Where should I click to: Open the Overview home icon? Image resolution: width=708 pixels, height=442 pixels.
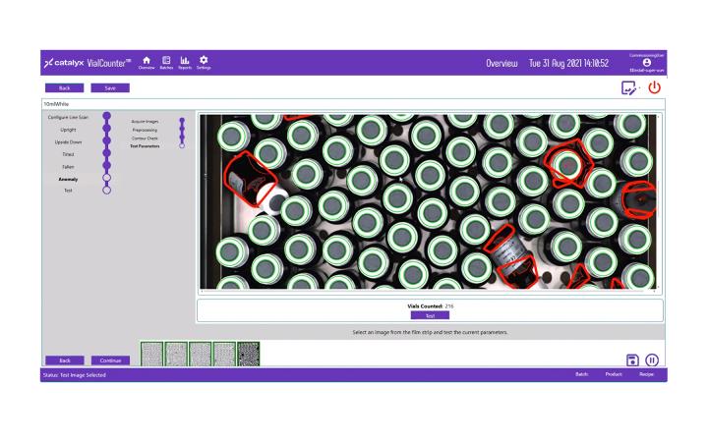tap(147, 62)
